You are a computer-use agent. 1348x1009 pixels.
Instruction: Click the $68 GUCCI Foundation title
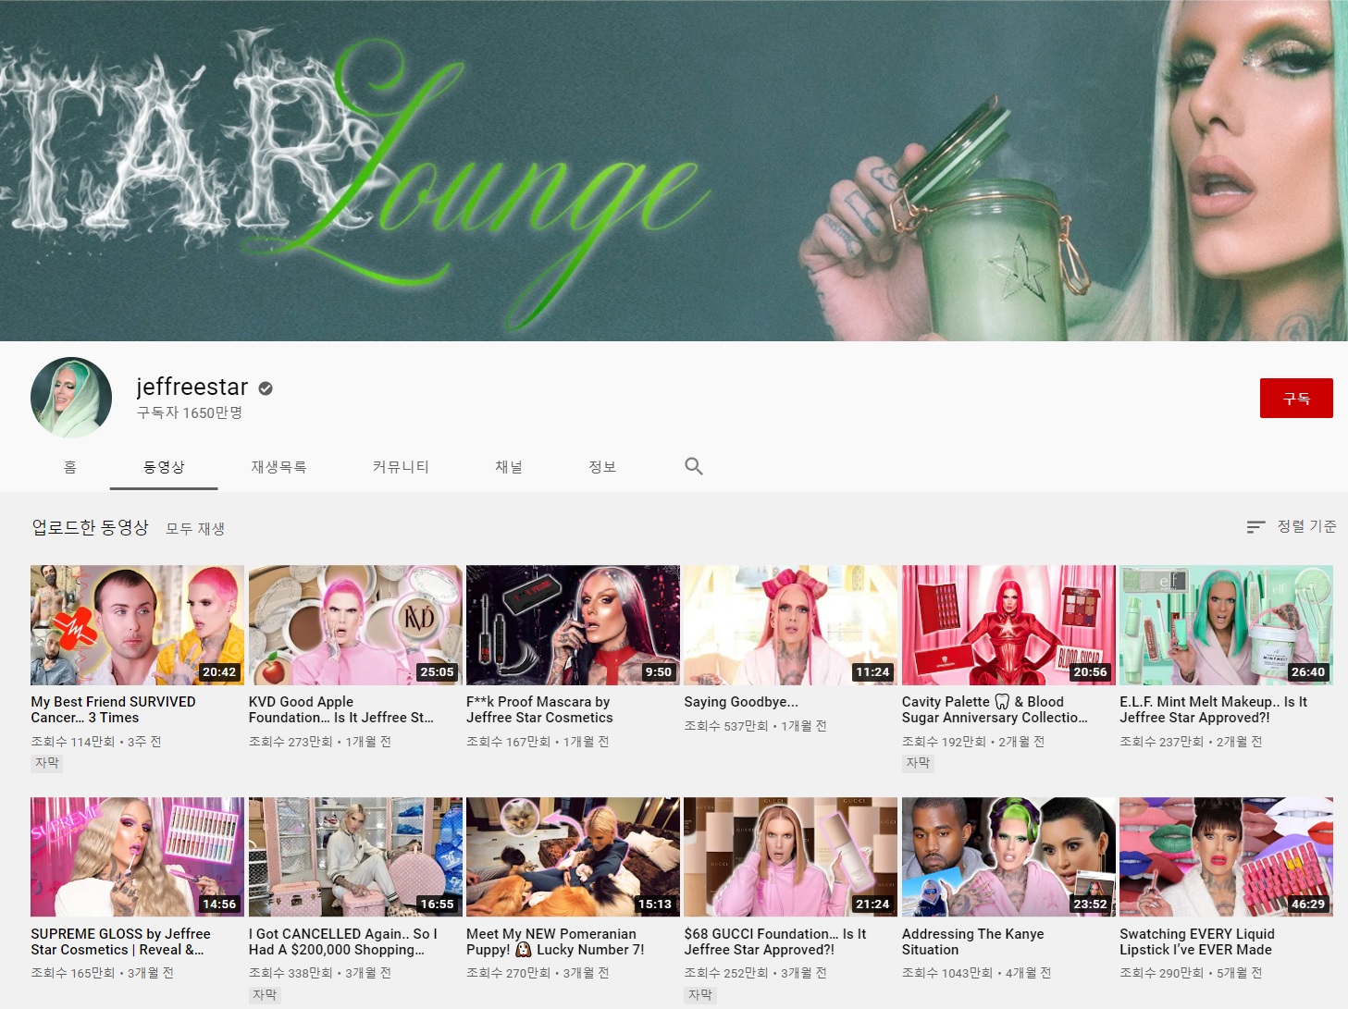coord(774,941)
